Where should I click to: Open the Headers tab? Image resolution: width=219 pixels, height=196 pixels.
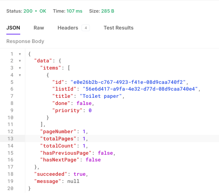(68, 28)
